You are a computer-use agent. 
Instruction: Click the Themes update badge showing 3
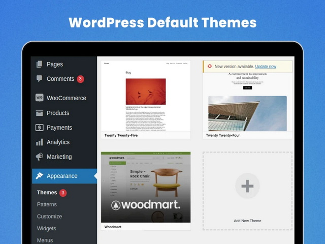[x=63, y=193]
